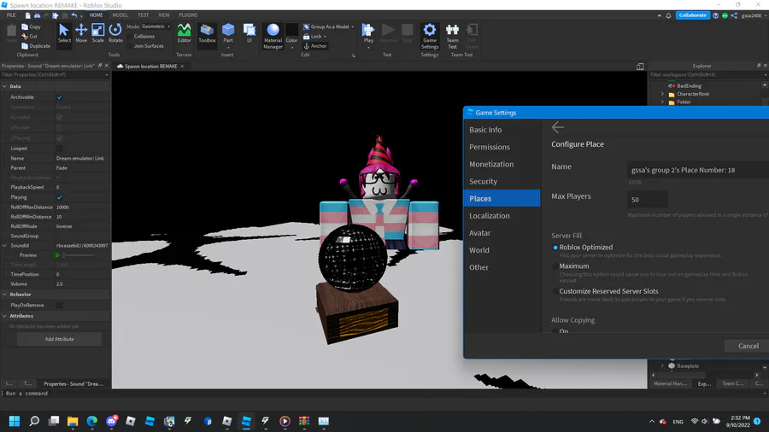Open Permissions in Game Settings
769x432 pixels.
pos(502,147)
